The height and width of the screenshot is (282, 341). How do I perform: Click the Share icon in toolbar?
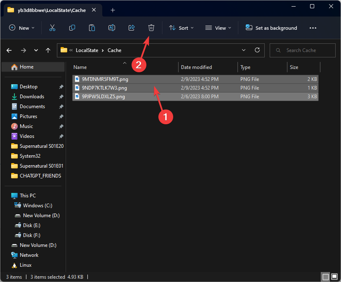132,28
